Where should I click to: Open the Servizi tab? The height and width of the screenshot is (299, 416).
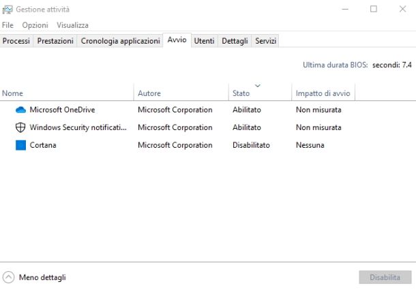[265, 41]
